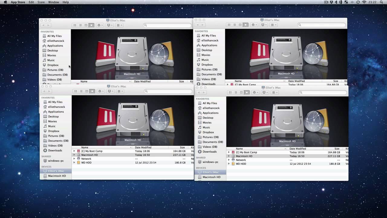Open Action gear menu in upper-left Finder window
387x218 pixels.
(x=100, y=25)
